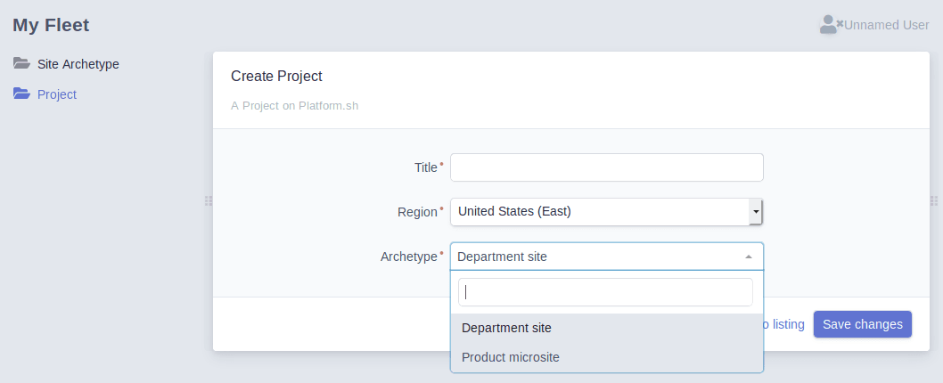The image size is (943, 383).
Task: Click the Archetype field label
Action: (409, 257)
